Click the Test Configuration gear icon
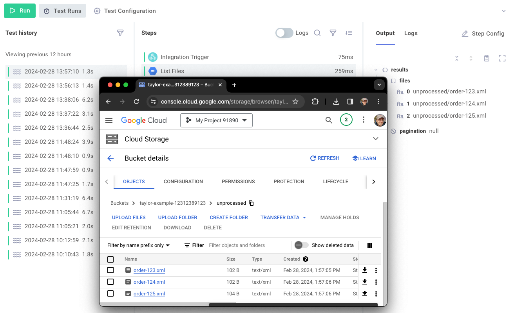Viewport: 514px width, 313px height. (97, 11)
